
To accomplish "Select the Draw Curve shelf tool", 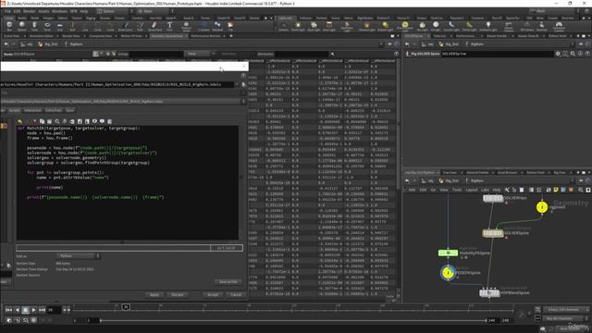I will tap(126, 26).
